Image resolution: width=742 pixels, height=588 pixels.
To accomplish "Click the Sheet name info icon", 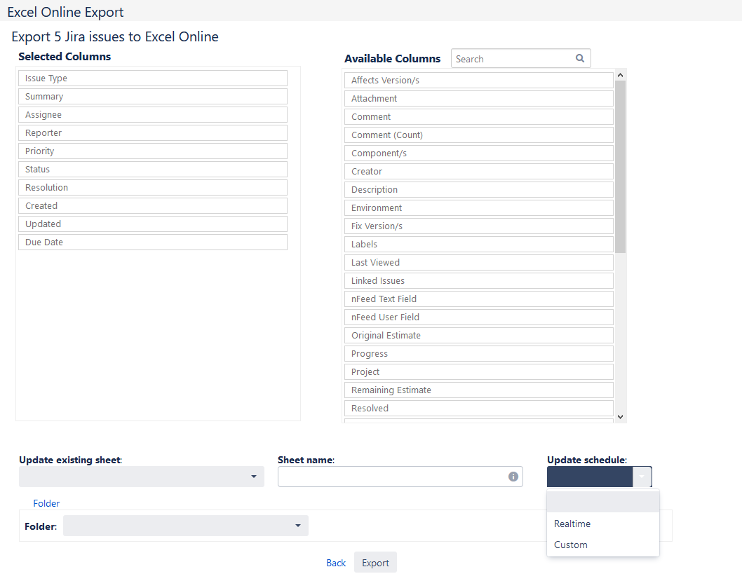I will [513, 477].
